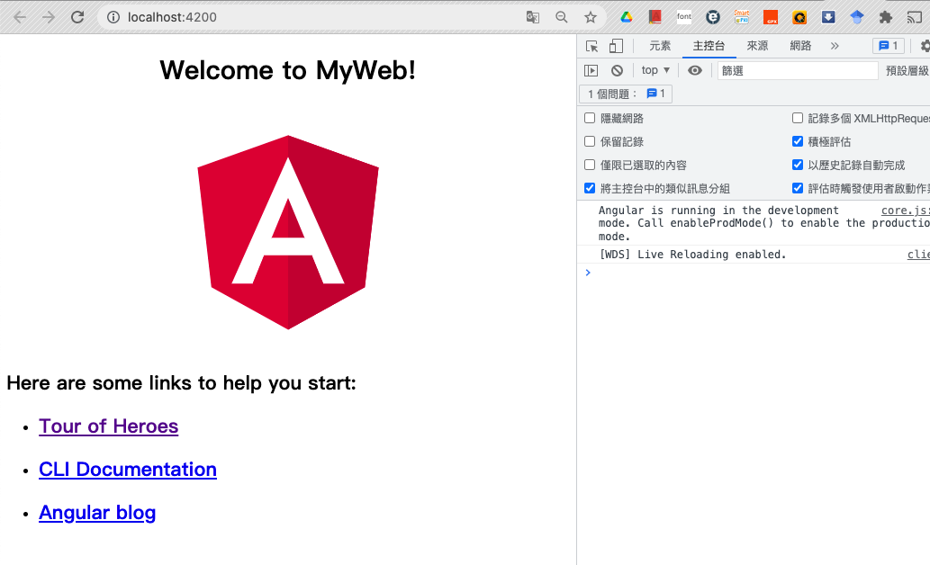This screenshot has width=930, height=565.
Task: Activate the inspect element picker
Action: tap(591, 46)
